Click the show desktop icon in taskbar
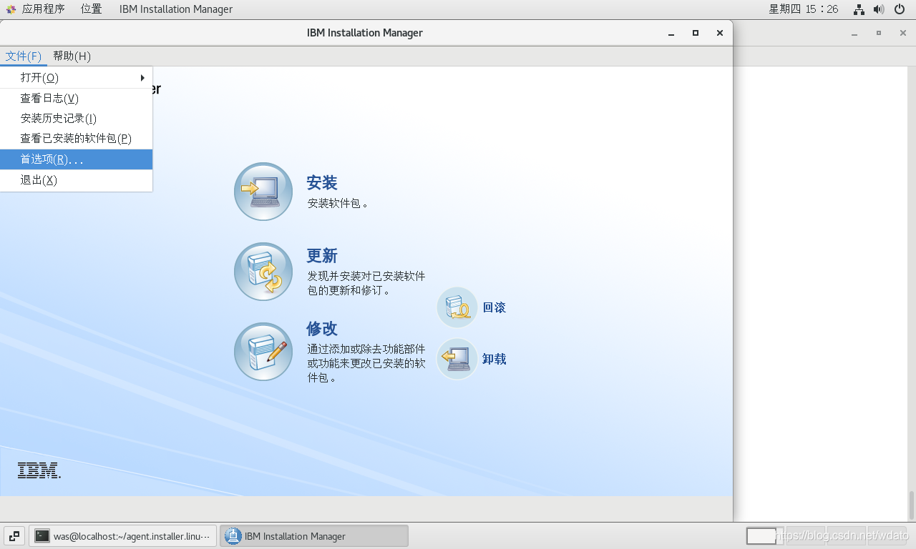916x549 pixels. click(x=14, y=535)
